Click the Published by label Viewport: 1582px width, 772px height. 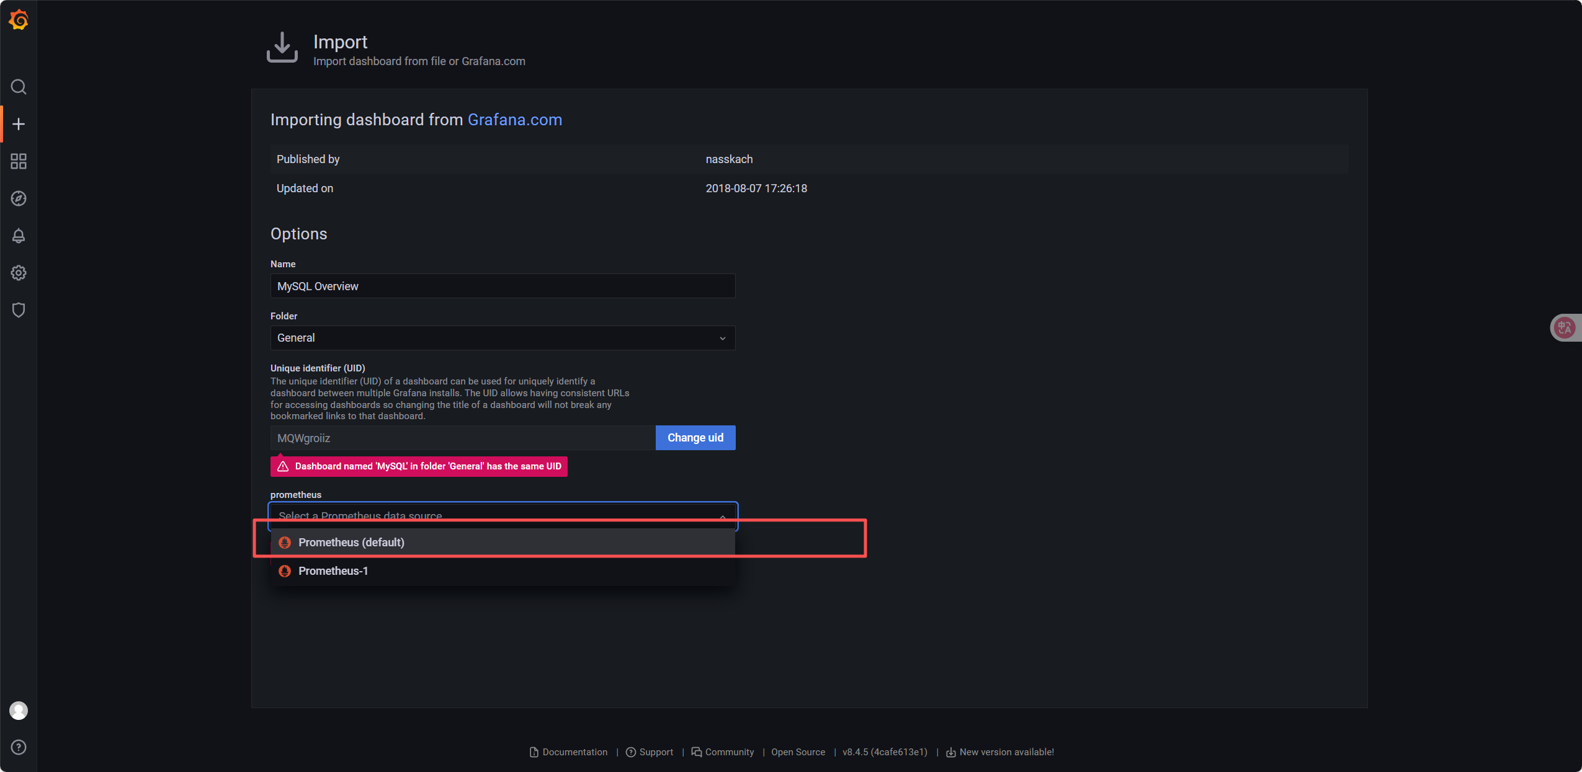(308, 159)
